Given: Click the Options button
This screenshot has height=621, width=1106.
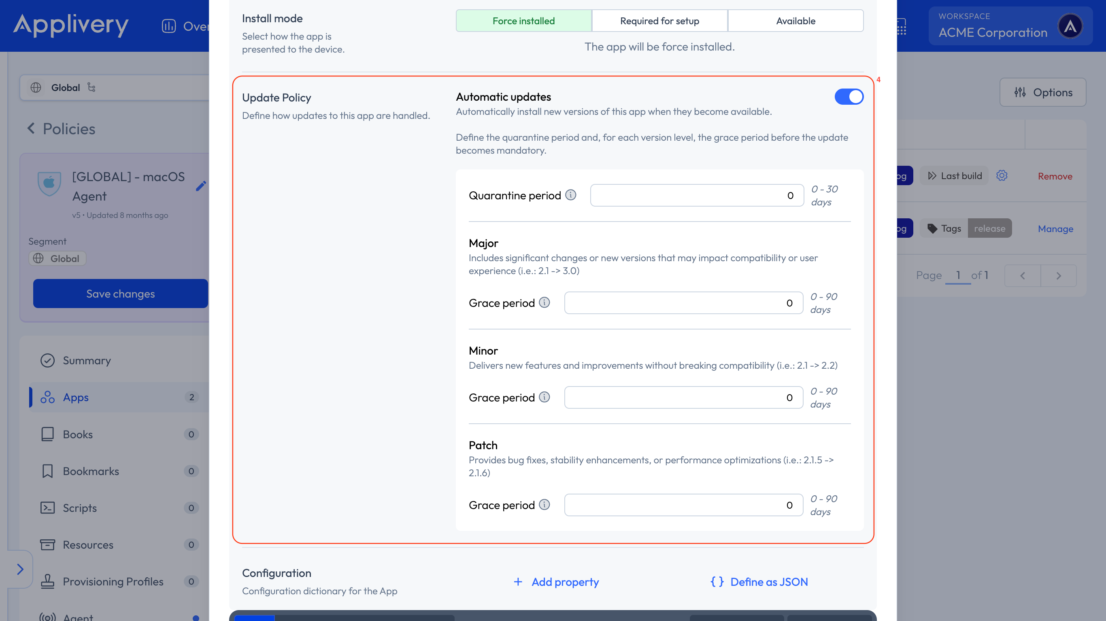Looking at the screenshot, I should point(1043,93).
